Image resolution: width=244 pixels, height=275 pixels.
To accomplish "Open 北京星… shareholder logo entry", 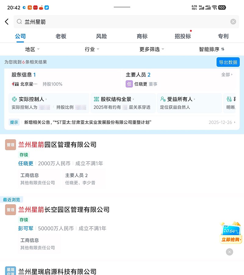I will click(15, 84).
